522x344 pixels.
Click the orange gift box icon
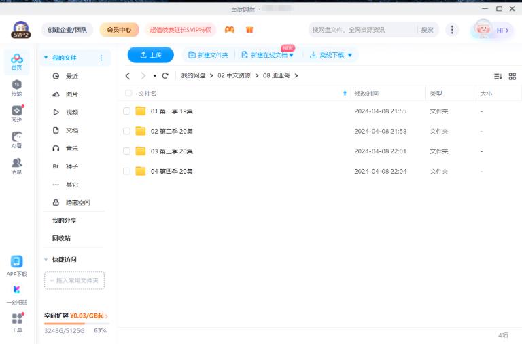pos(249,30)
